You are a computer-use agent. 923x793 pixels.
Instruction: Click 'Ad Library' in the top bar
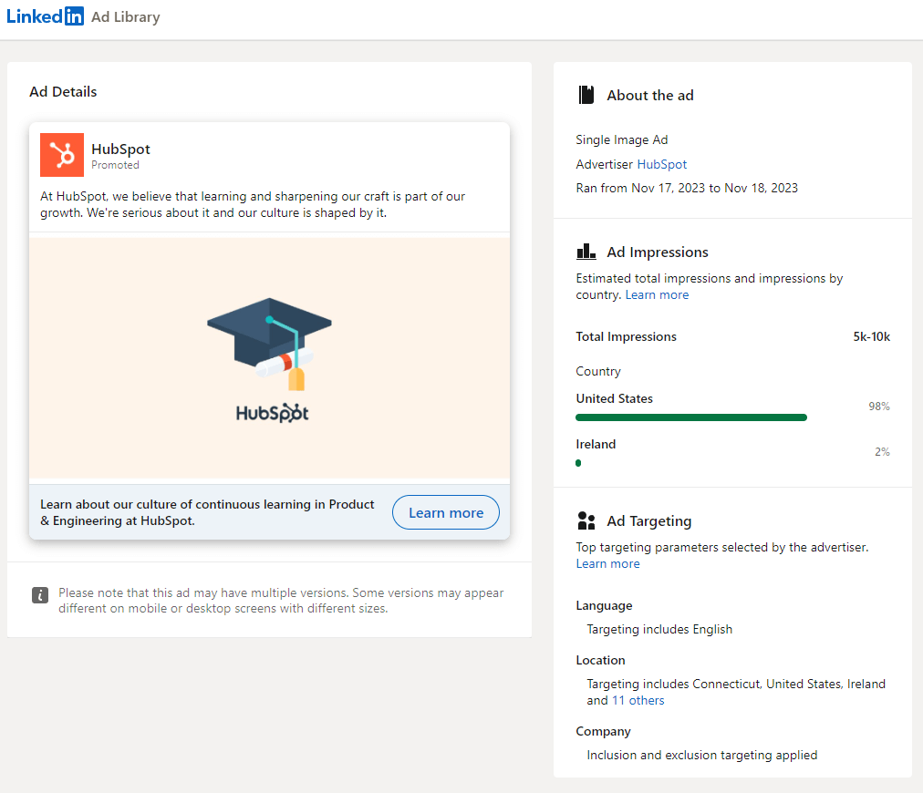coord(125,16)
